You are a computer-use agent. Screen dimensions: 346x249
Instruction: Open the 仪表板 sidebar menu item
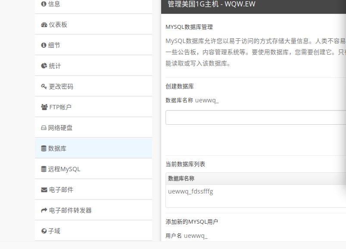coord(94,25)
